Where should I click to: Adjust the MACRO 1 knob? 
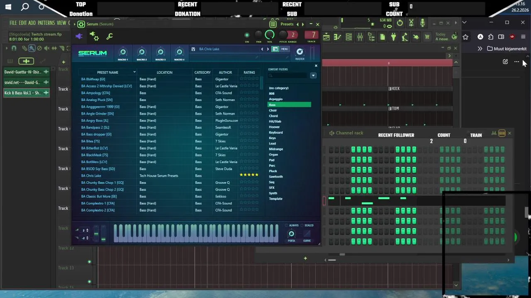(x=123, y=52)
